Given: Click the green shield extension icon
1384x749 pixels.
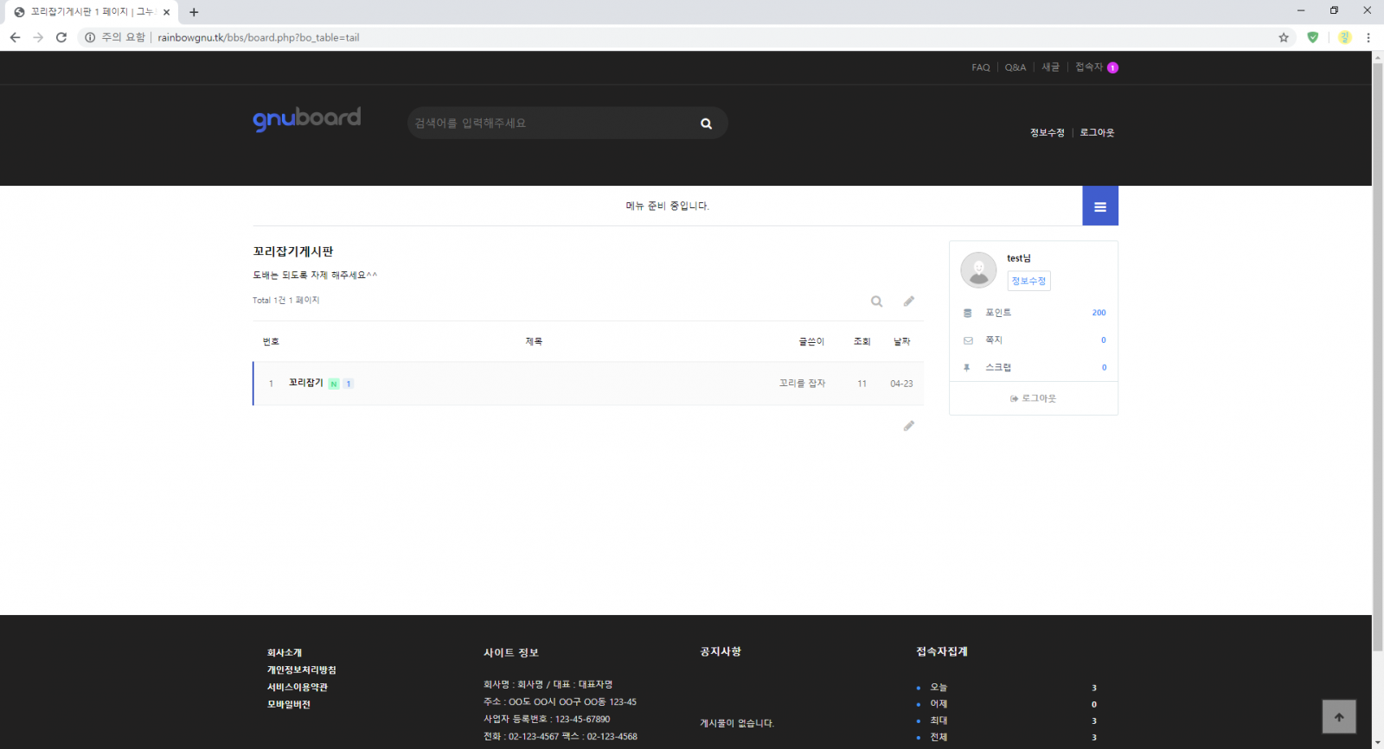Looking at the screenshot, I should pos(1312,37).
